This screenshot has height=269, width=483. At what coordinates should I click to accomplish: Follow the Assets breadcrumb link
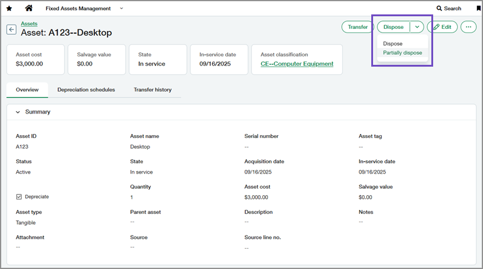point(29,23)
